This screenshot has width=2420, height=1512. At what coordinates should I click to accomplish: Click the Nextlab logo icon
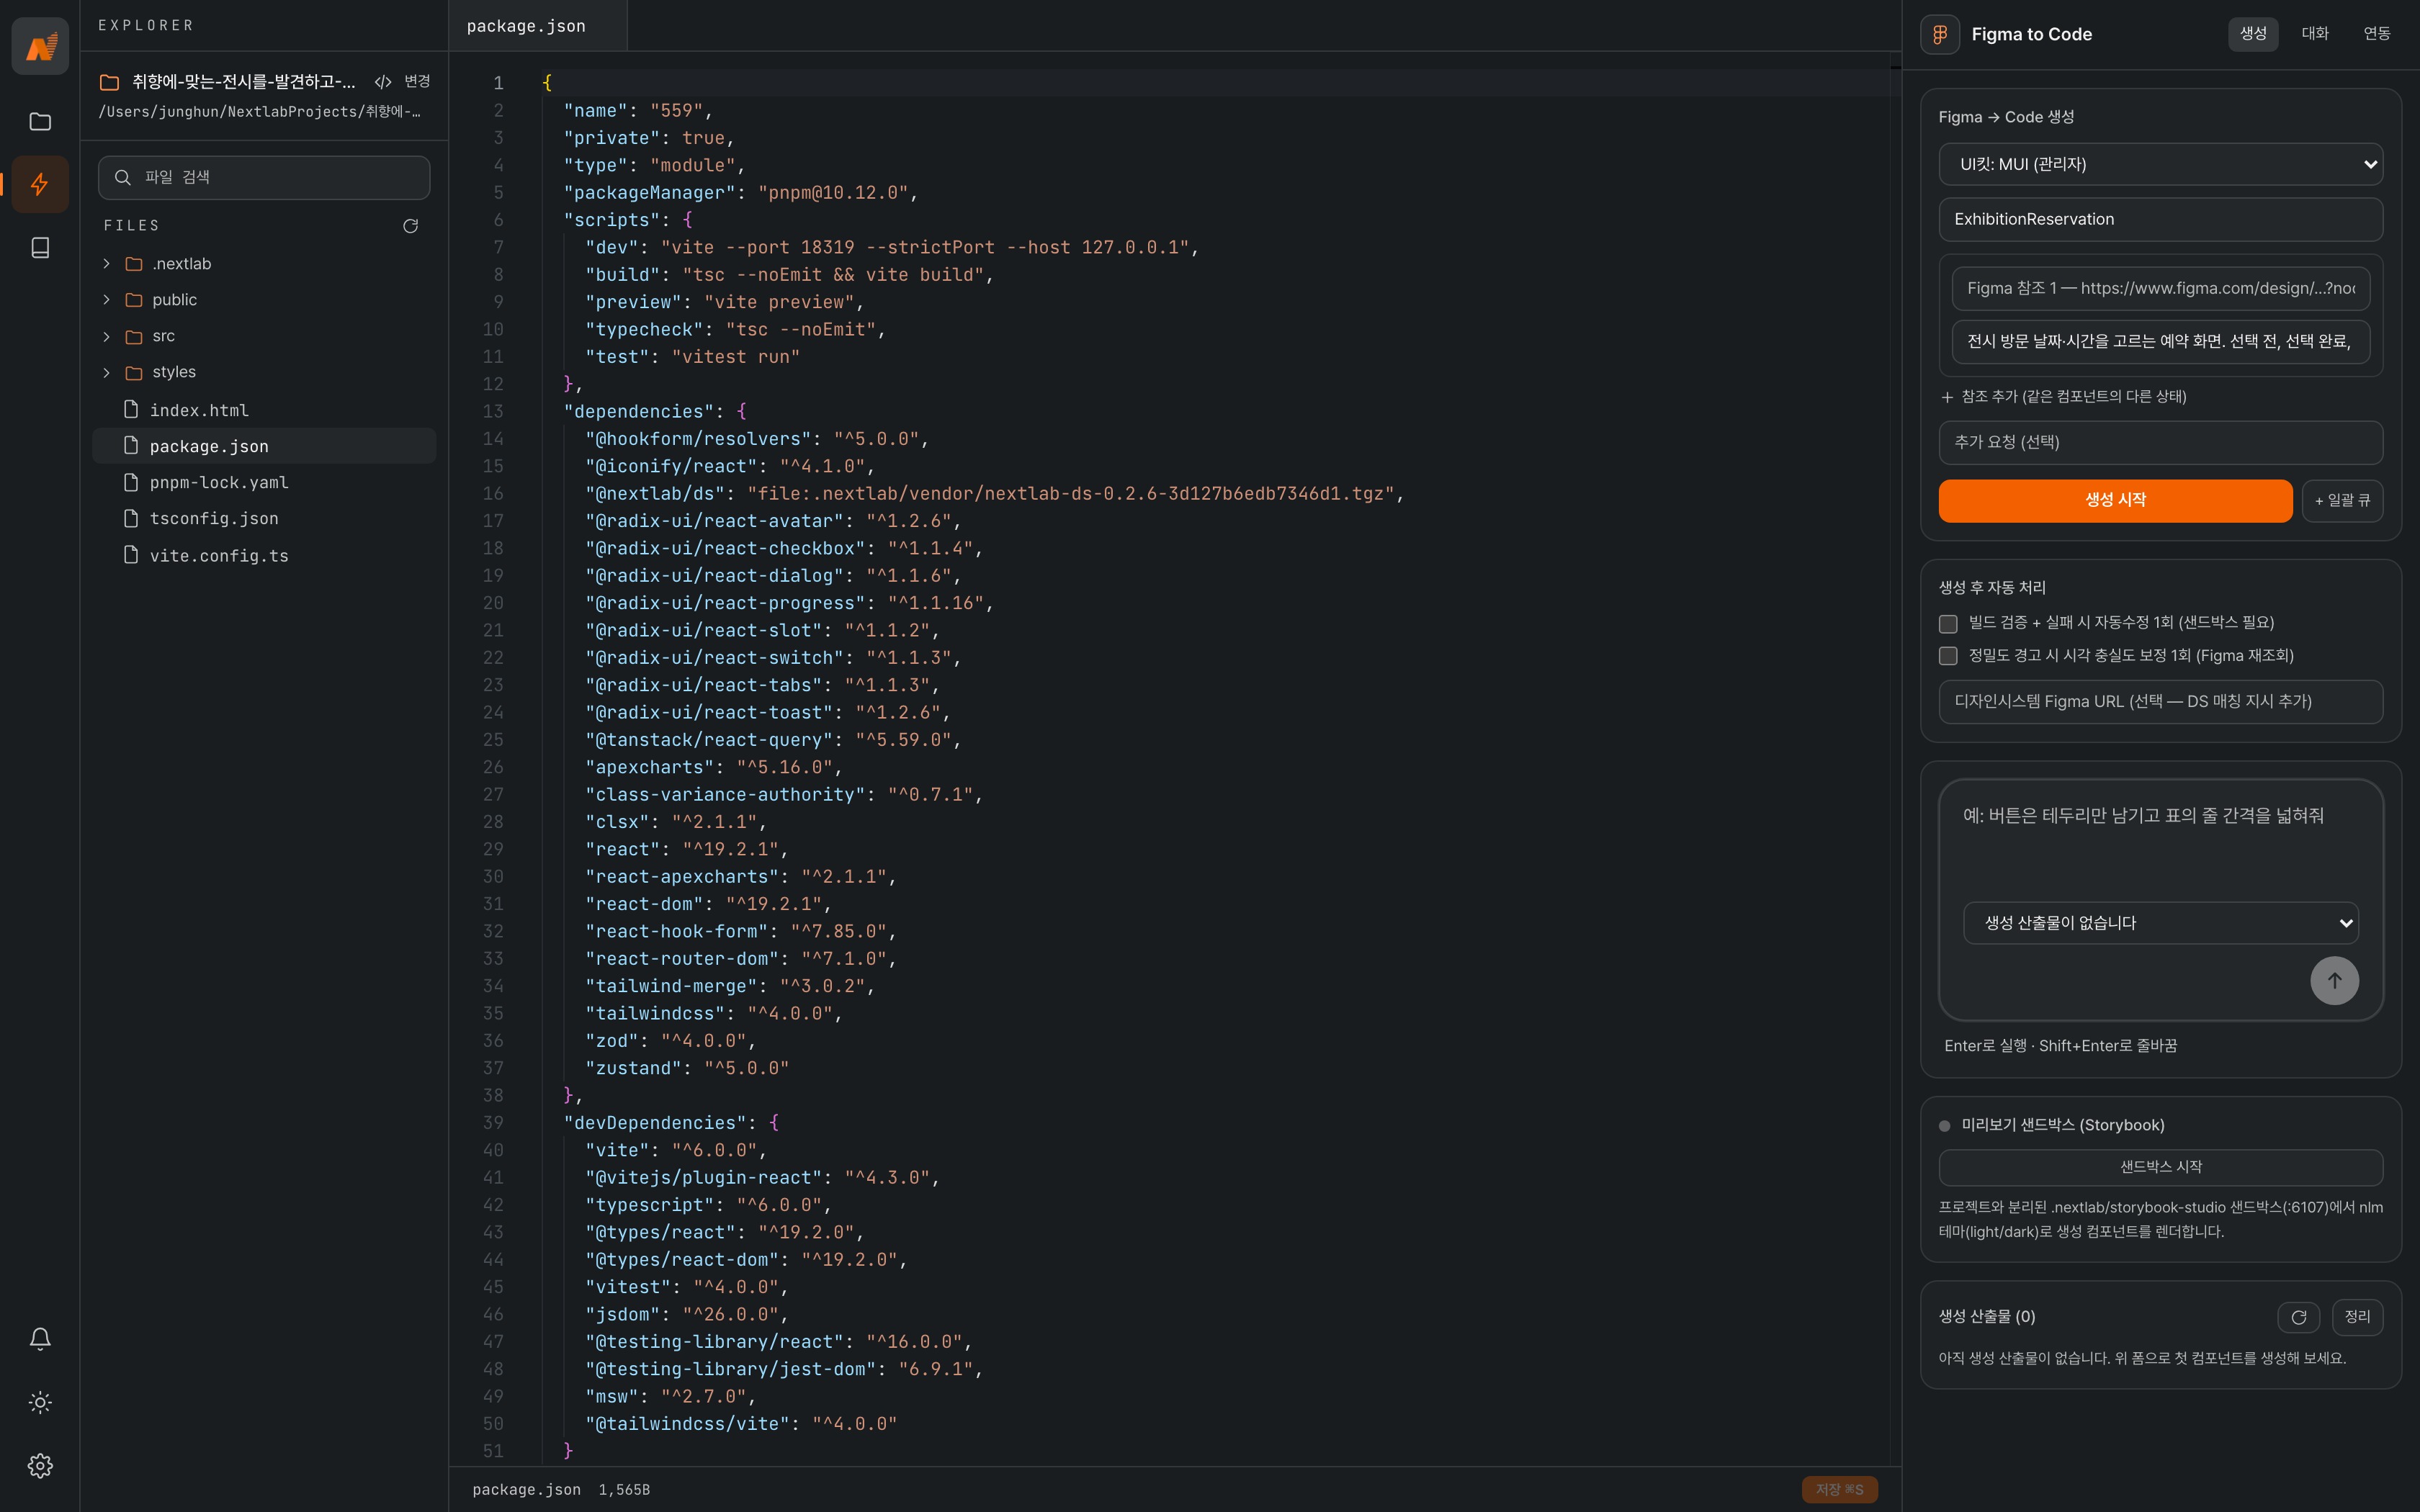40,46
